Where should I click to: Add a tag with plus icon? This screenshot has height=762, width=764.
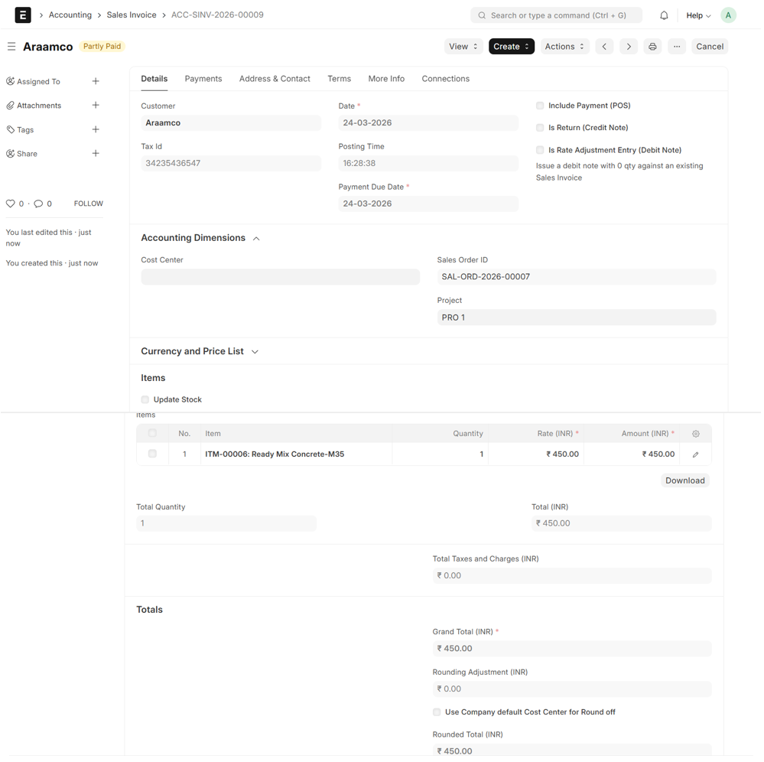tap(96, 130)
